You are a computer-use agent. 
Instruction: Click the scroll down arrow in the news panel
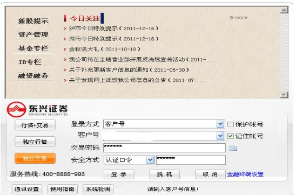coord(284,95)
